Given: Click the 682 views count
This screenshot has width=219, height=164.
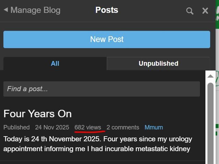Looking at the screenshot, I should tap(88, 127).
